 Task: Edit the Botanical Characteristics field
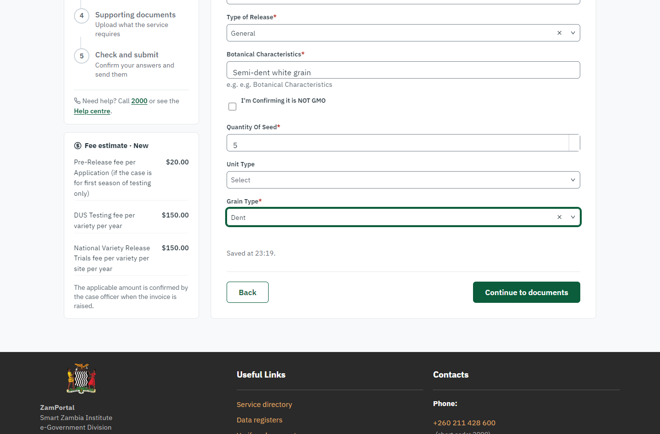pyautogui.click(x=403, y=70)
